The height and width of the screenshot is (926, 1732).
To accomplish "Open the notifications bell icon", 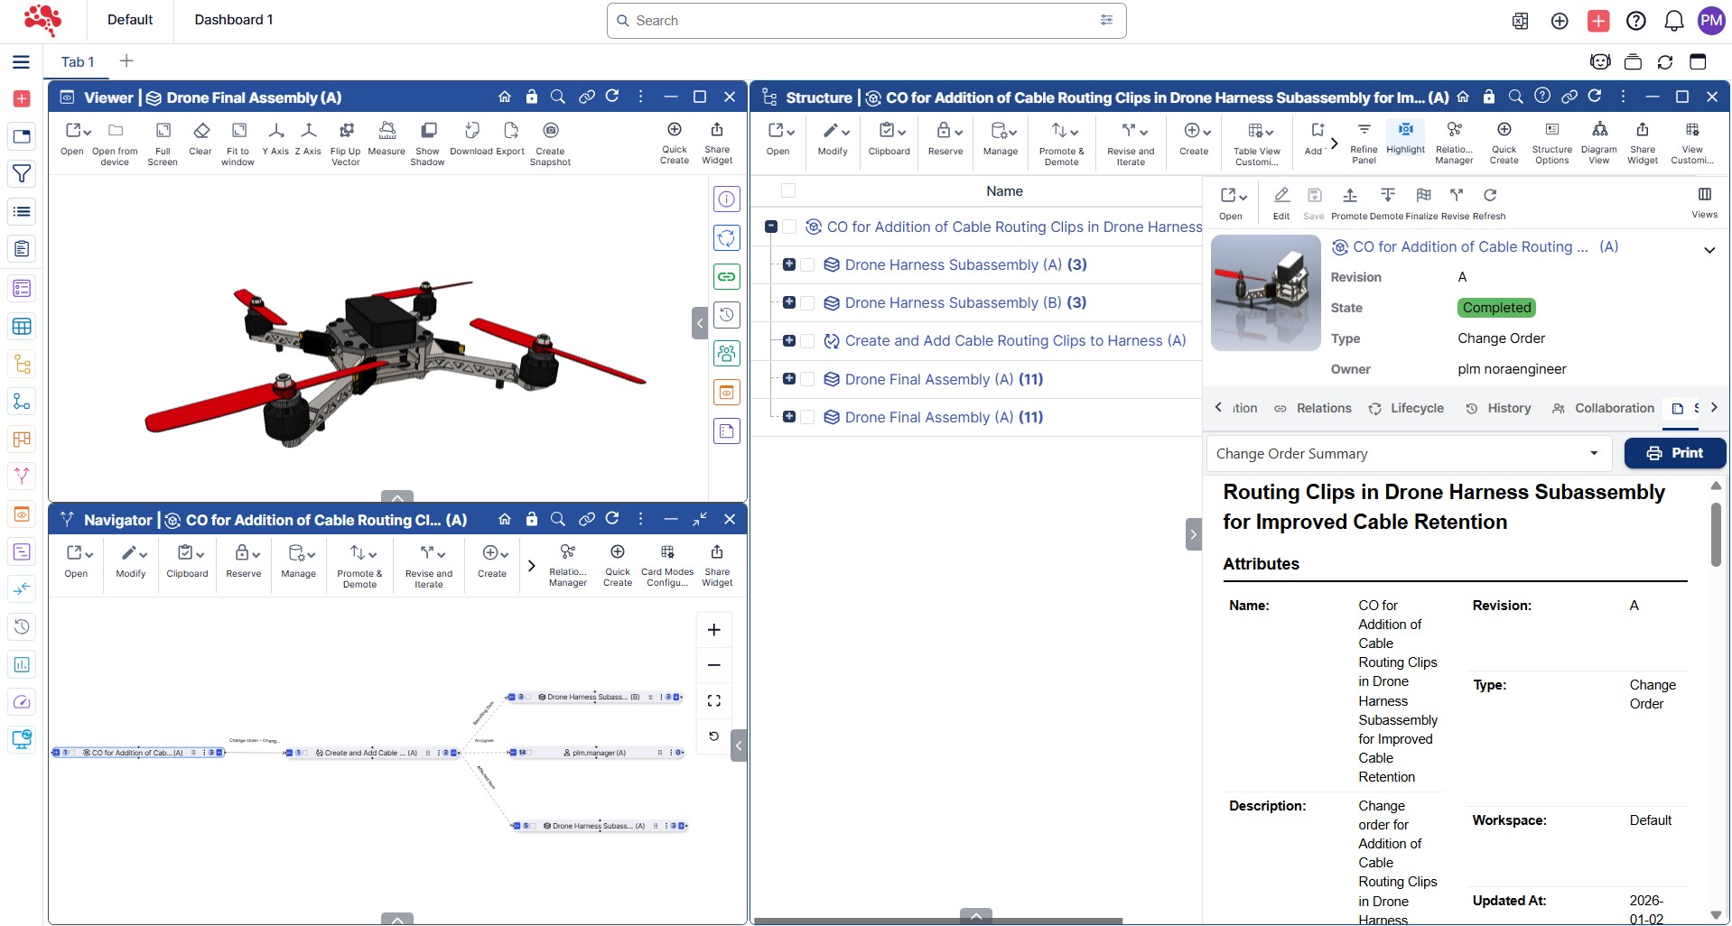I will tap(1673, 21).
